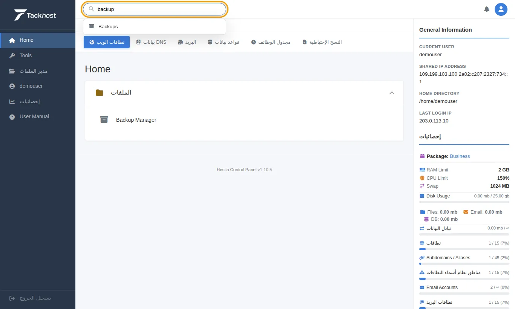Viewport: 515px width, 309px height.
Task: Click the last login IP 203.0.113.10
Action: click(434, 121)
